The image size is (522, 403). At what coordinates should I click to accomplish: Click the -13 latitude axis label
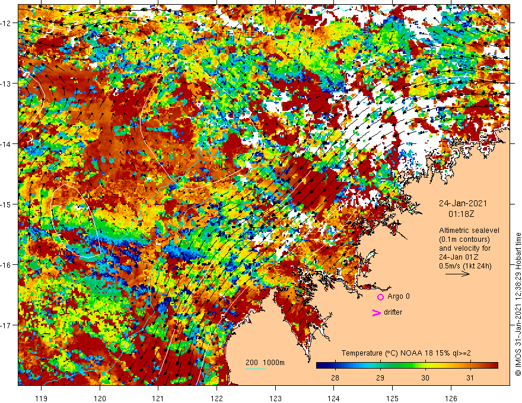click(6, 84)
